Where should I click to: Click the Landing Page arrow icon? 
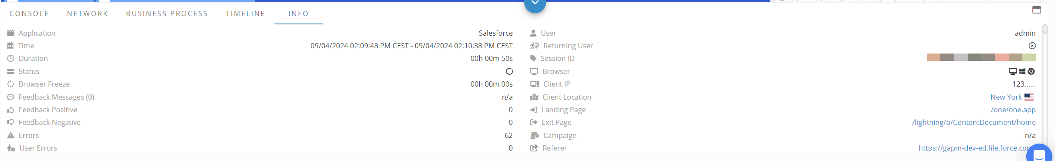point(534,110)
